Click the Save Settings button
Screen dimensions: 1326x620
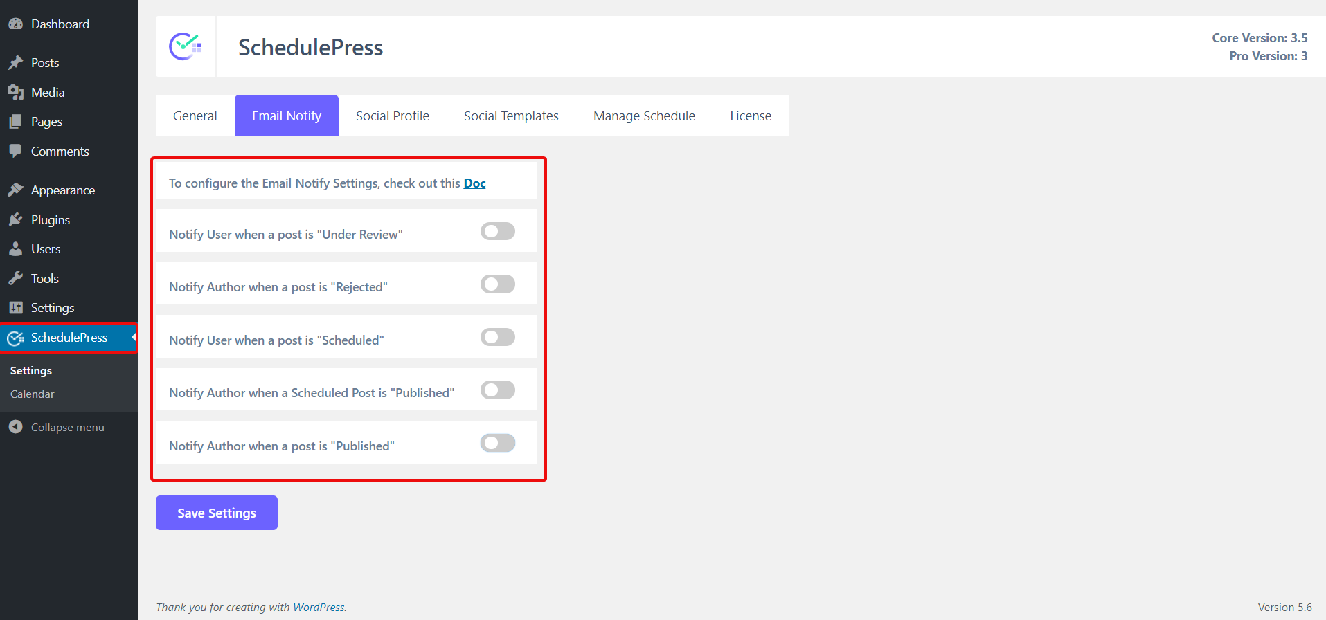coord(217,513)
